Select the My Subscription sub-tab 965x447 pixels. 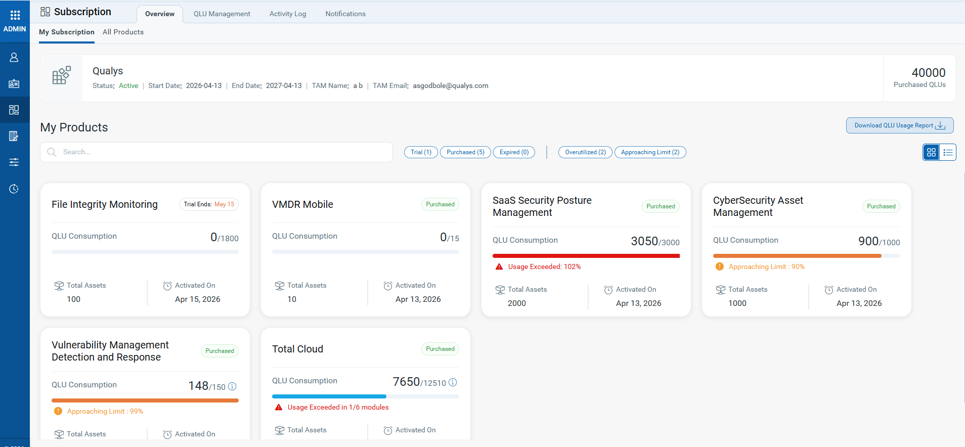(67, 32)
